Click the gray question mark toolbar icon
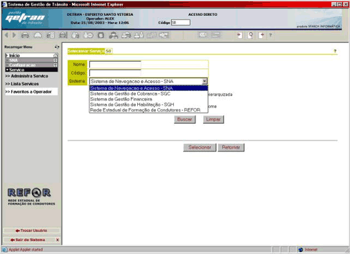This screenshot has height=254, width=350. [x=270, y=35]
